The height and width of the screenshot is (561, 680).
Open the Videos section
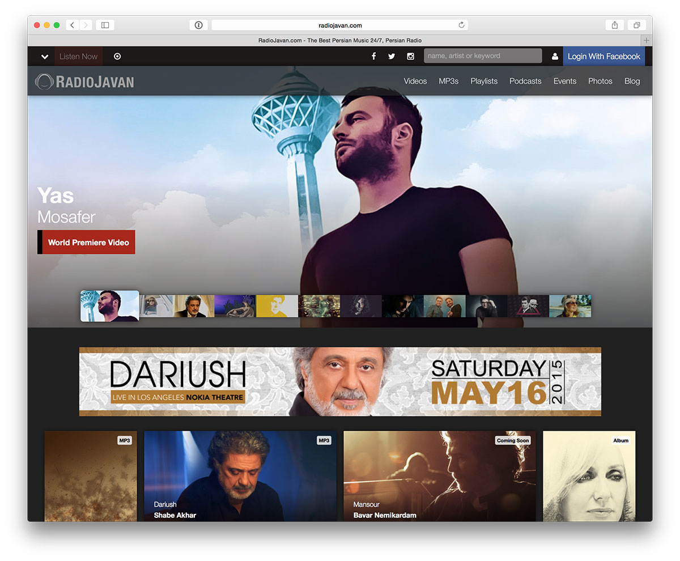pos(415,81)
